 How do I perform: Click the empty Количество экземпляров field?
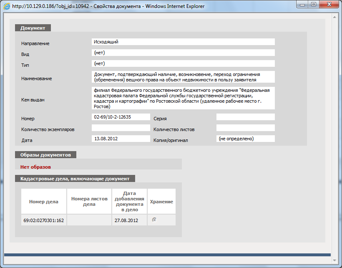121,128
